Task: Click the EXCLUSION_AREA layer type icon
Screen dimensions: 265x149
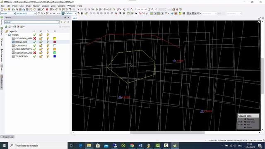Action: pyautogui.click(x=13, y=38)
